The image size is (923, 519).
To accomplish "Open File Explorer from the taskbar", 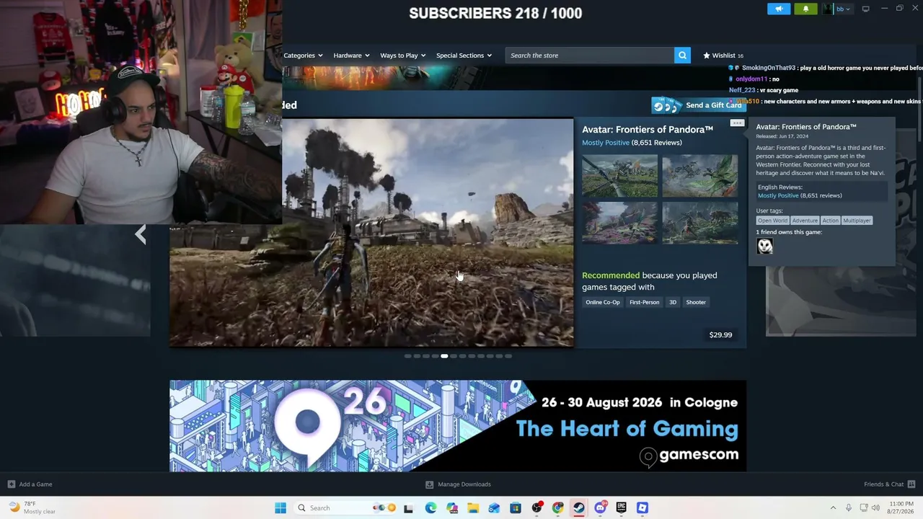I will (473, 507).
